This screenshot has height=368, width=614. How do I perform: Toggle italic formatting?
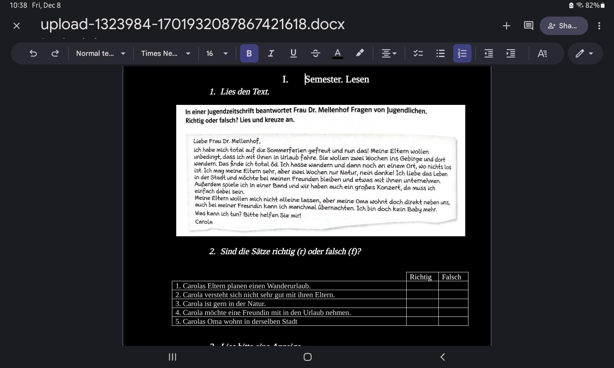[x=271, y=53]
